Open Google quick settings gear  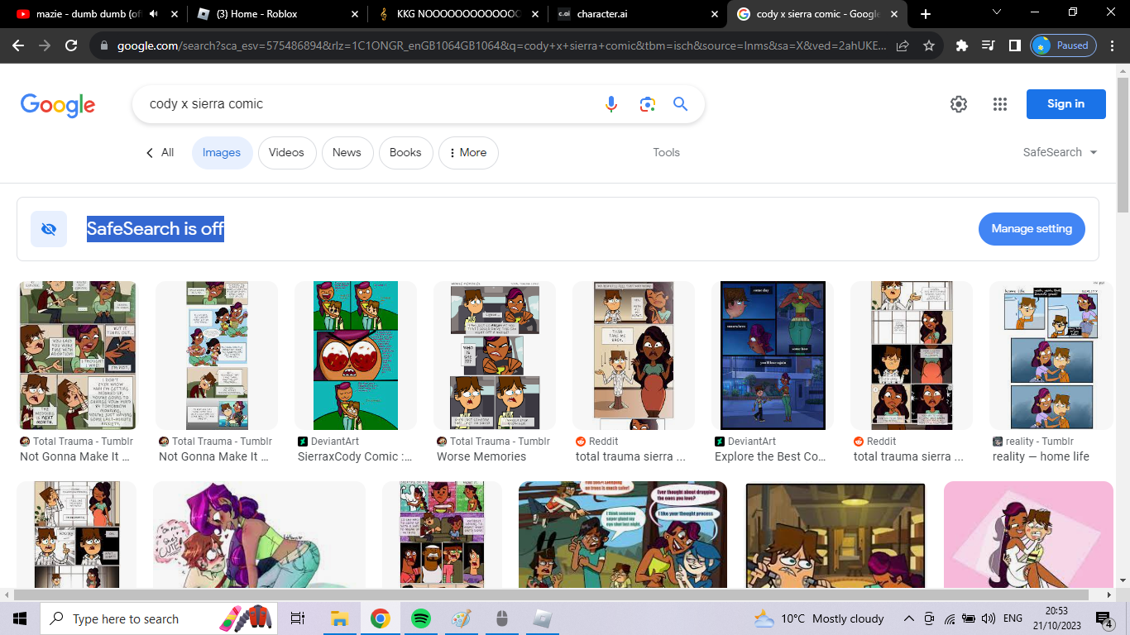click(x=959, y=104)
